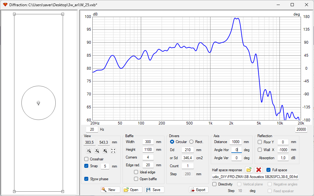Click the Sd area input field
Image resolution: width=314 pixels, height=196 pixels.
(x=188, y=158)
